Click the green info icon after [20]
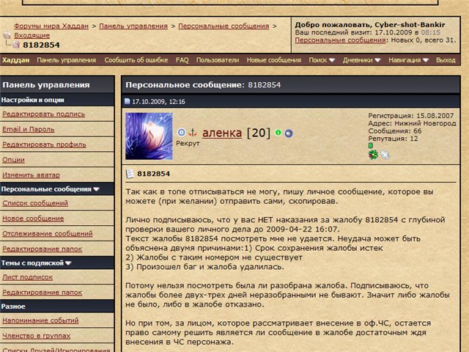 [278, 132]
